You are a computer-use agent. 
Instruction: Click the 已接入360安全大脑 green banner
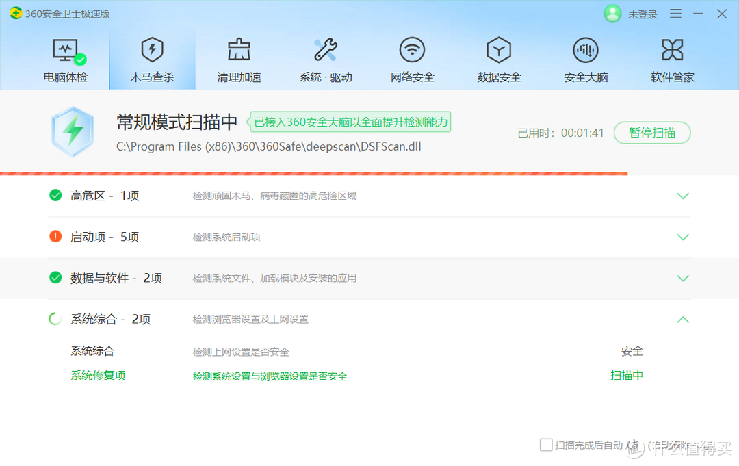tap(350, 122)
